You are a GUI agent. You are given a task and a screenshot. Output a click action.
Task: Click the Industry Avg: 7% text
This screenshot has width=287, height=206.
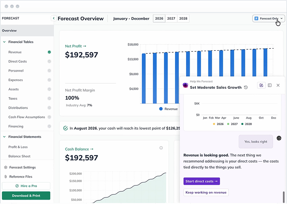[x=79, y=105]
